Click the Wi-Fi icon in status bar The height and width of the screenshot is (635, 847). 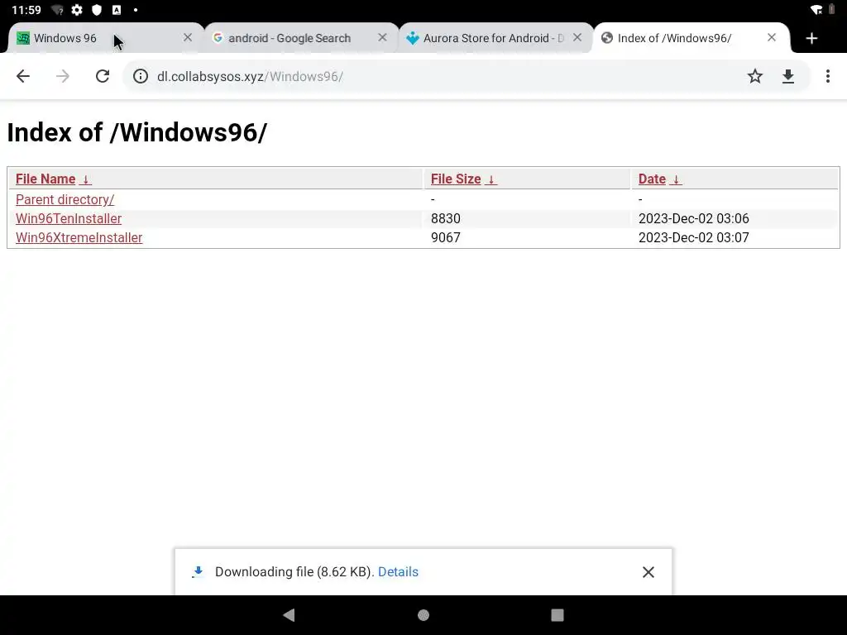pyautogui.click(x=816, y=10)
